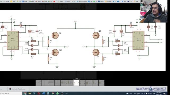Click the Q3 MOSFET symbol
The image size is (170, 95).
click(96, 35)
